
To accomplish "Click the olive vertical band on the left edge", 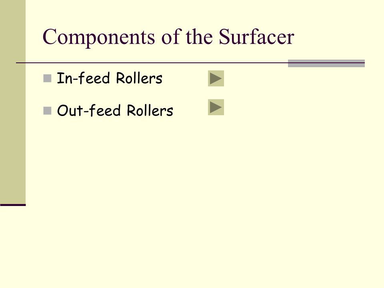I will pos(13,102).
